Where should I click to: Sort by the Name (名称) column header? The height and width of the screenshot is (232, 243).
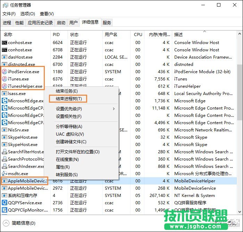point(8,35)
